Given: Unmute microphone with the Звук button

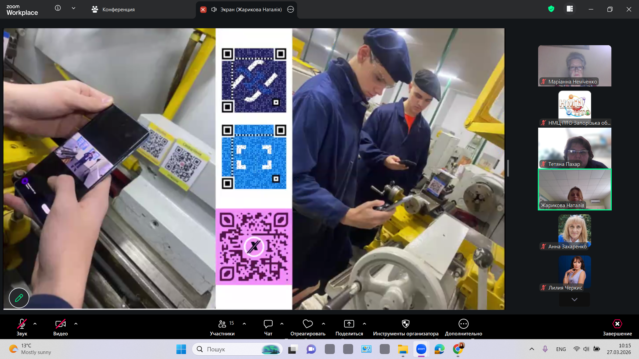Looking at the screenshot, I should point(22,324).
